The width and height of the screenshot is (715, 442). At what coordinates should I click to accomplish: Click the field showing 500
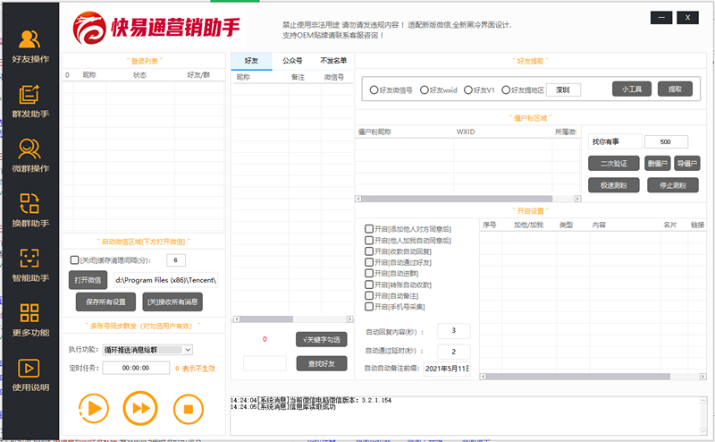(666, 142)
